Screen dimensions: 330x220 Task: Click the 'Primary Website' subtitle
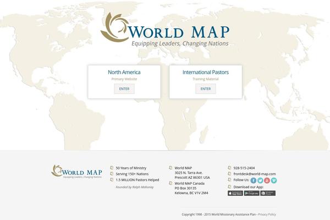(124, 79)
